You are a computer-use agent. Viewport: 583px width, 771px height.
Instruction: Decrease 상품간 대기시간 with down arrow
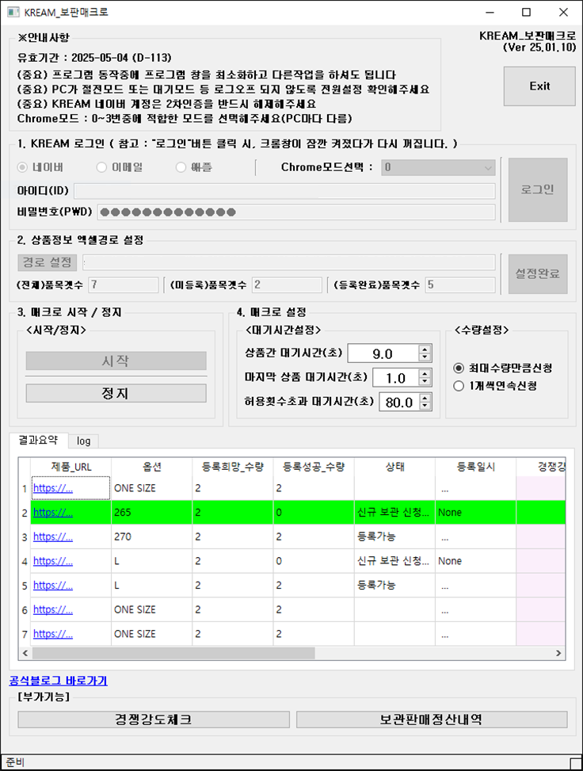coord(425,357)
